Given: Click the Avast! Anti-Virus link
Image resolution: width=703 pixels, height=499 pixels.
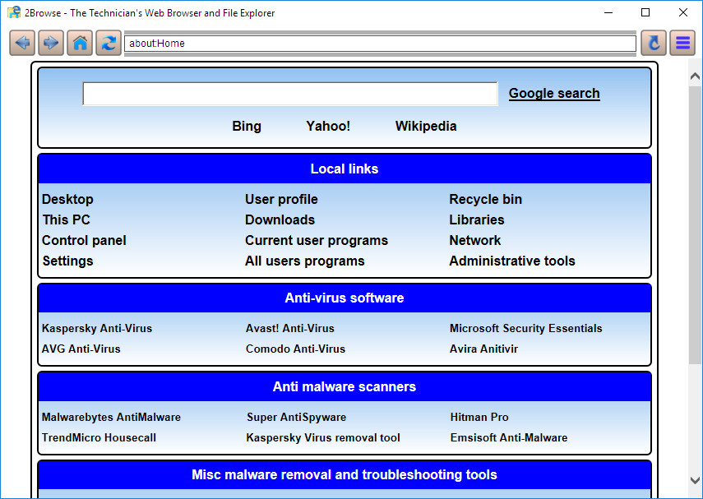Looking at the screenshot, I should tap(290, 328).
